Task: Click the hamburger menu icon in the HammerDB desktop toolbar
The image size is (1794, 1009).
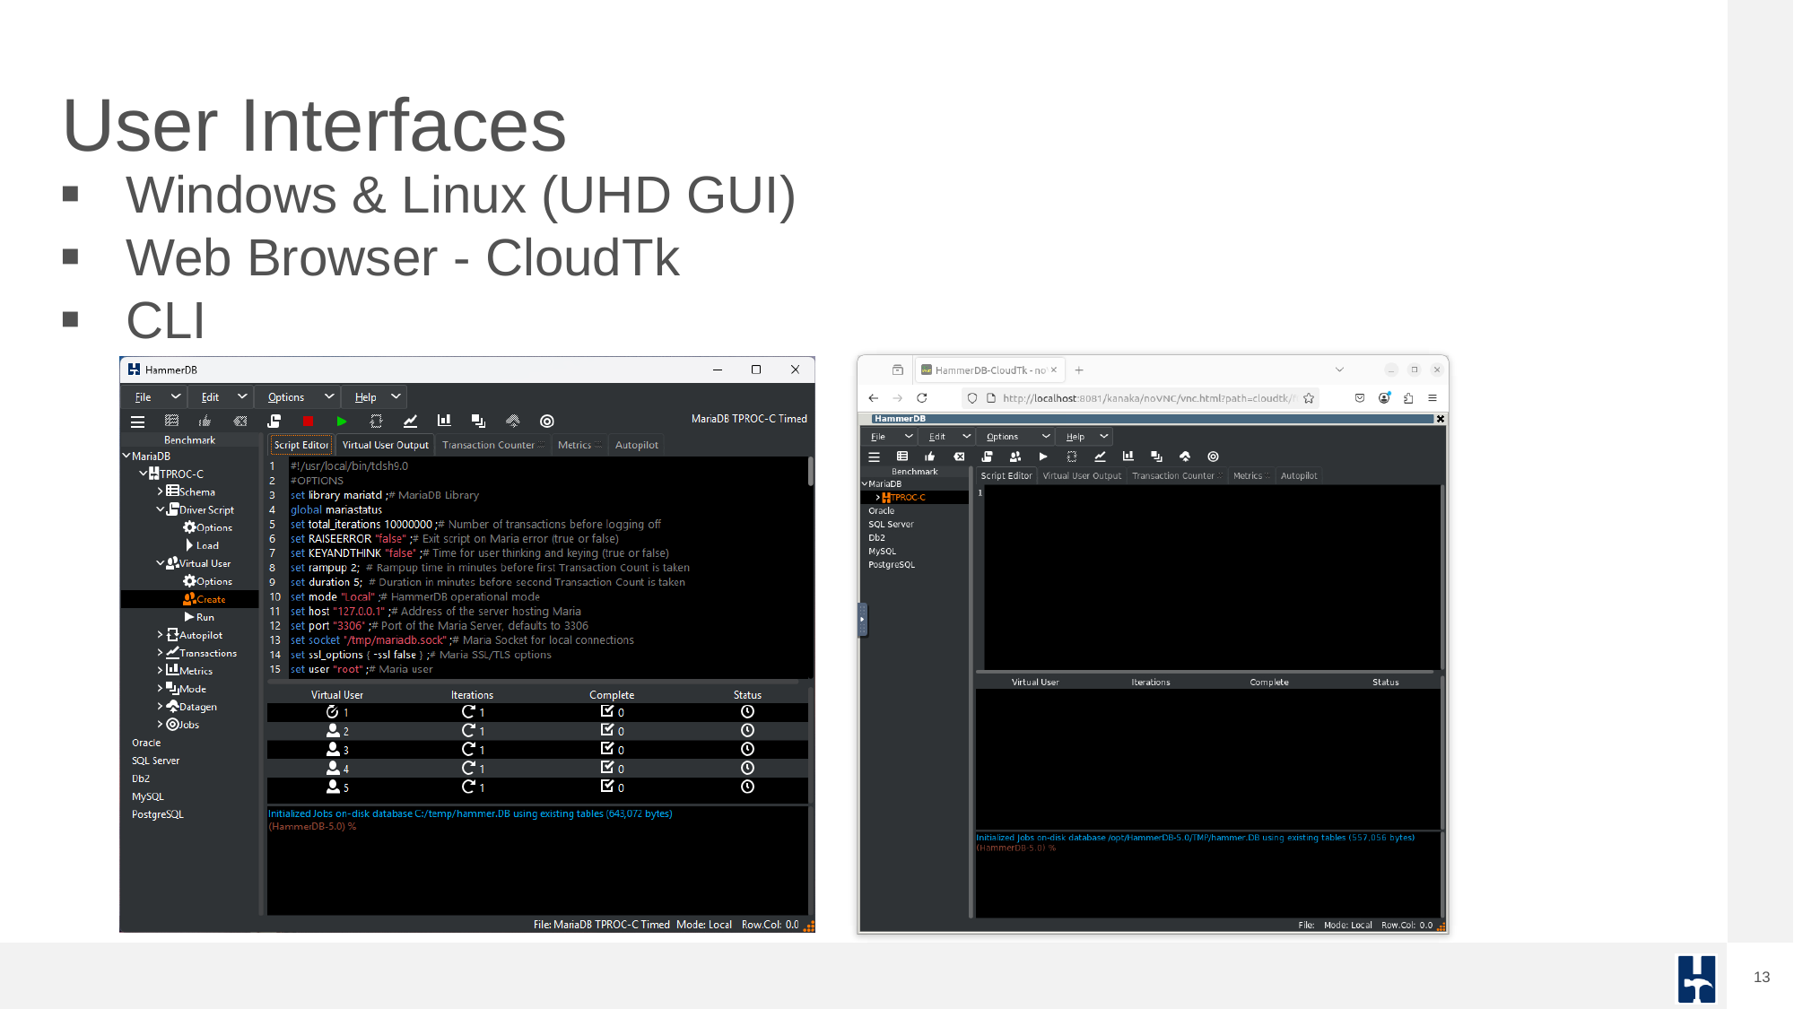Action: 137,422
